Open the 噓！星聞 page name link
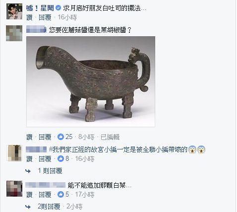 [x=40, y=8]
